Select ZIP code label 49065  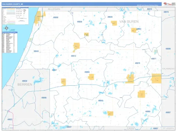pos(148,112)
